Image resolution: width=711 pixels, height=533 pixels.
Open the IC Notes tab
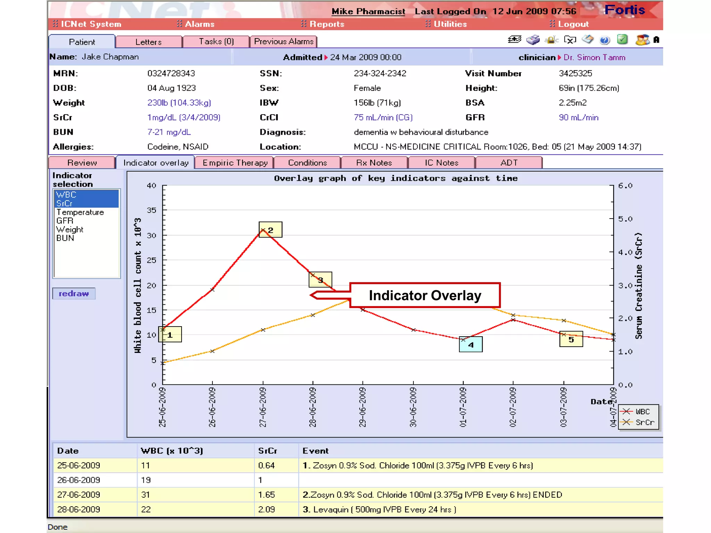click(442, 163)
